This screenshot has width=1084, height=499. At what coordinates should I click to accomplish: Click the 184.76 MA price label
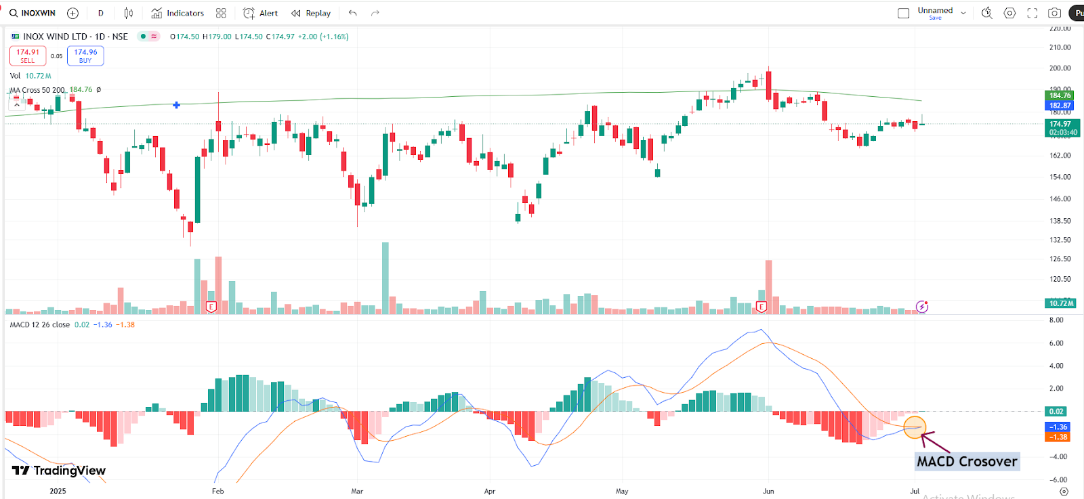pos(1060,95)
